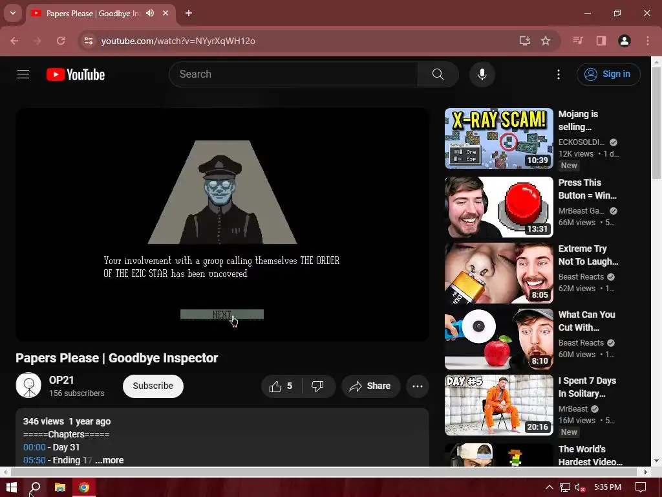Screen dimensions: 662x497
Task: Open the YouTube hamburger guide menu
Action: [x=23, y=74]
